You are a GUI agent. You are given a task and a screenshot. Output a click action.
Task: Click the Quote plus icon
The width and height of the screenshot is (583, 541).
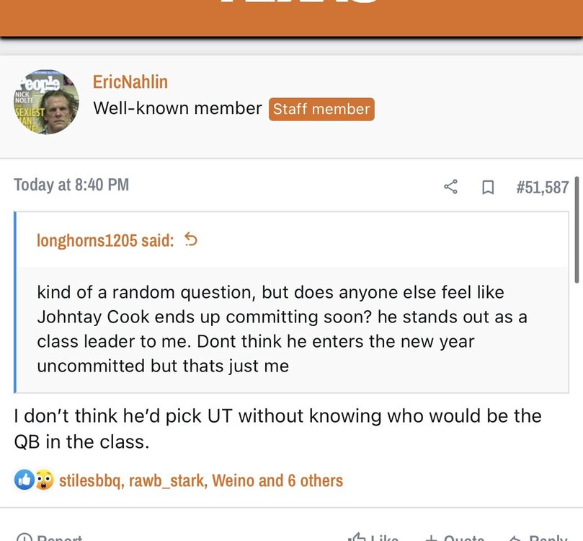pyautogui.click(x=432, y=537)
